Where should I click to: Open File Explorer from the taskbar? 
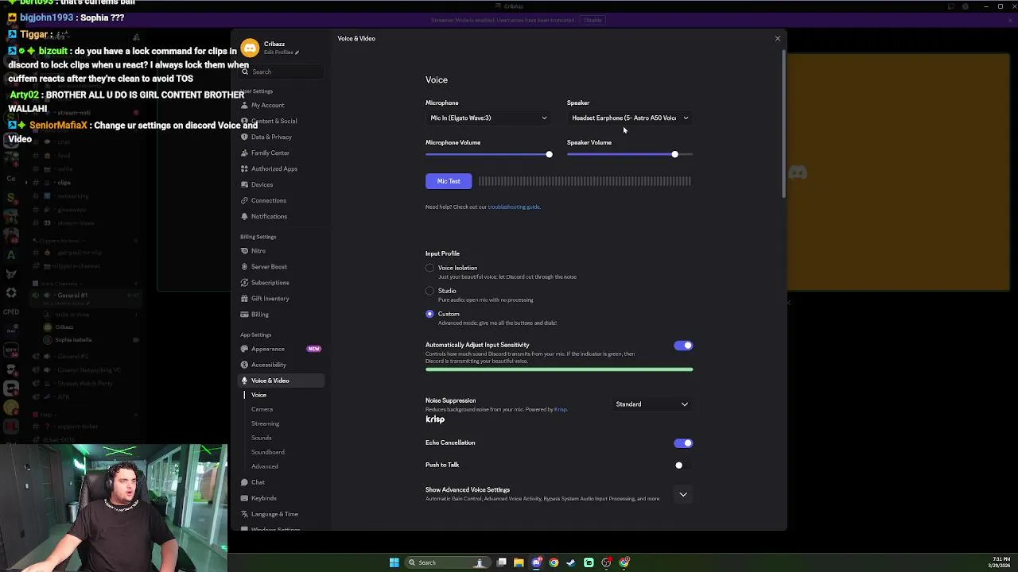519,562
